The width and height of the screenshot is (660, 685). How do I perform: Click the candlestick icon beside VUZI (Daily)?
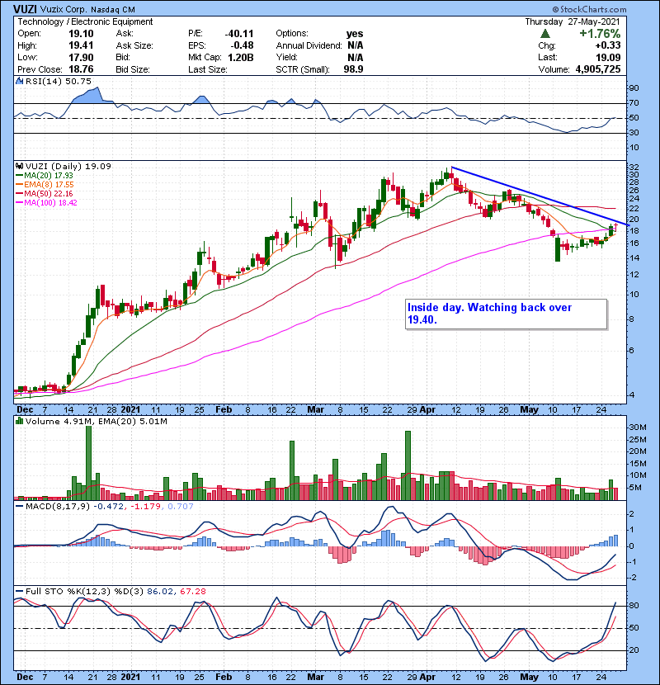[19, 166]
